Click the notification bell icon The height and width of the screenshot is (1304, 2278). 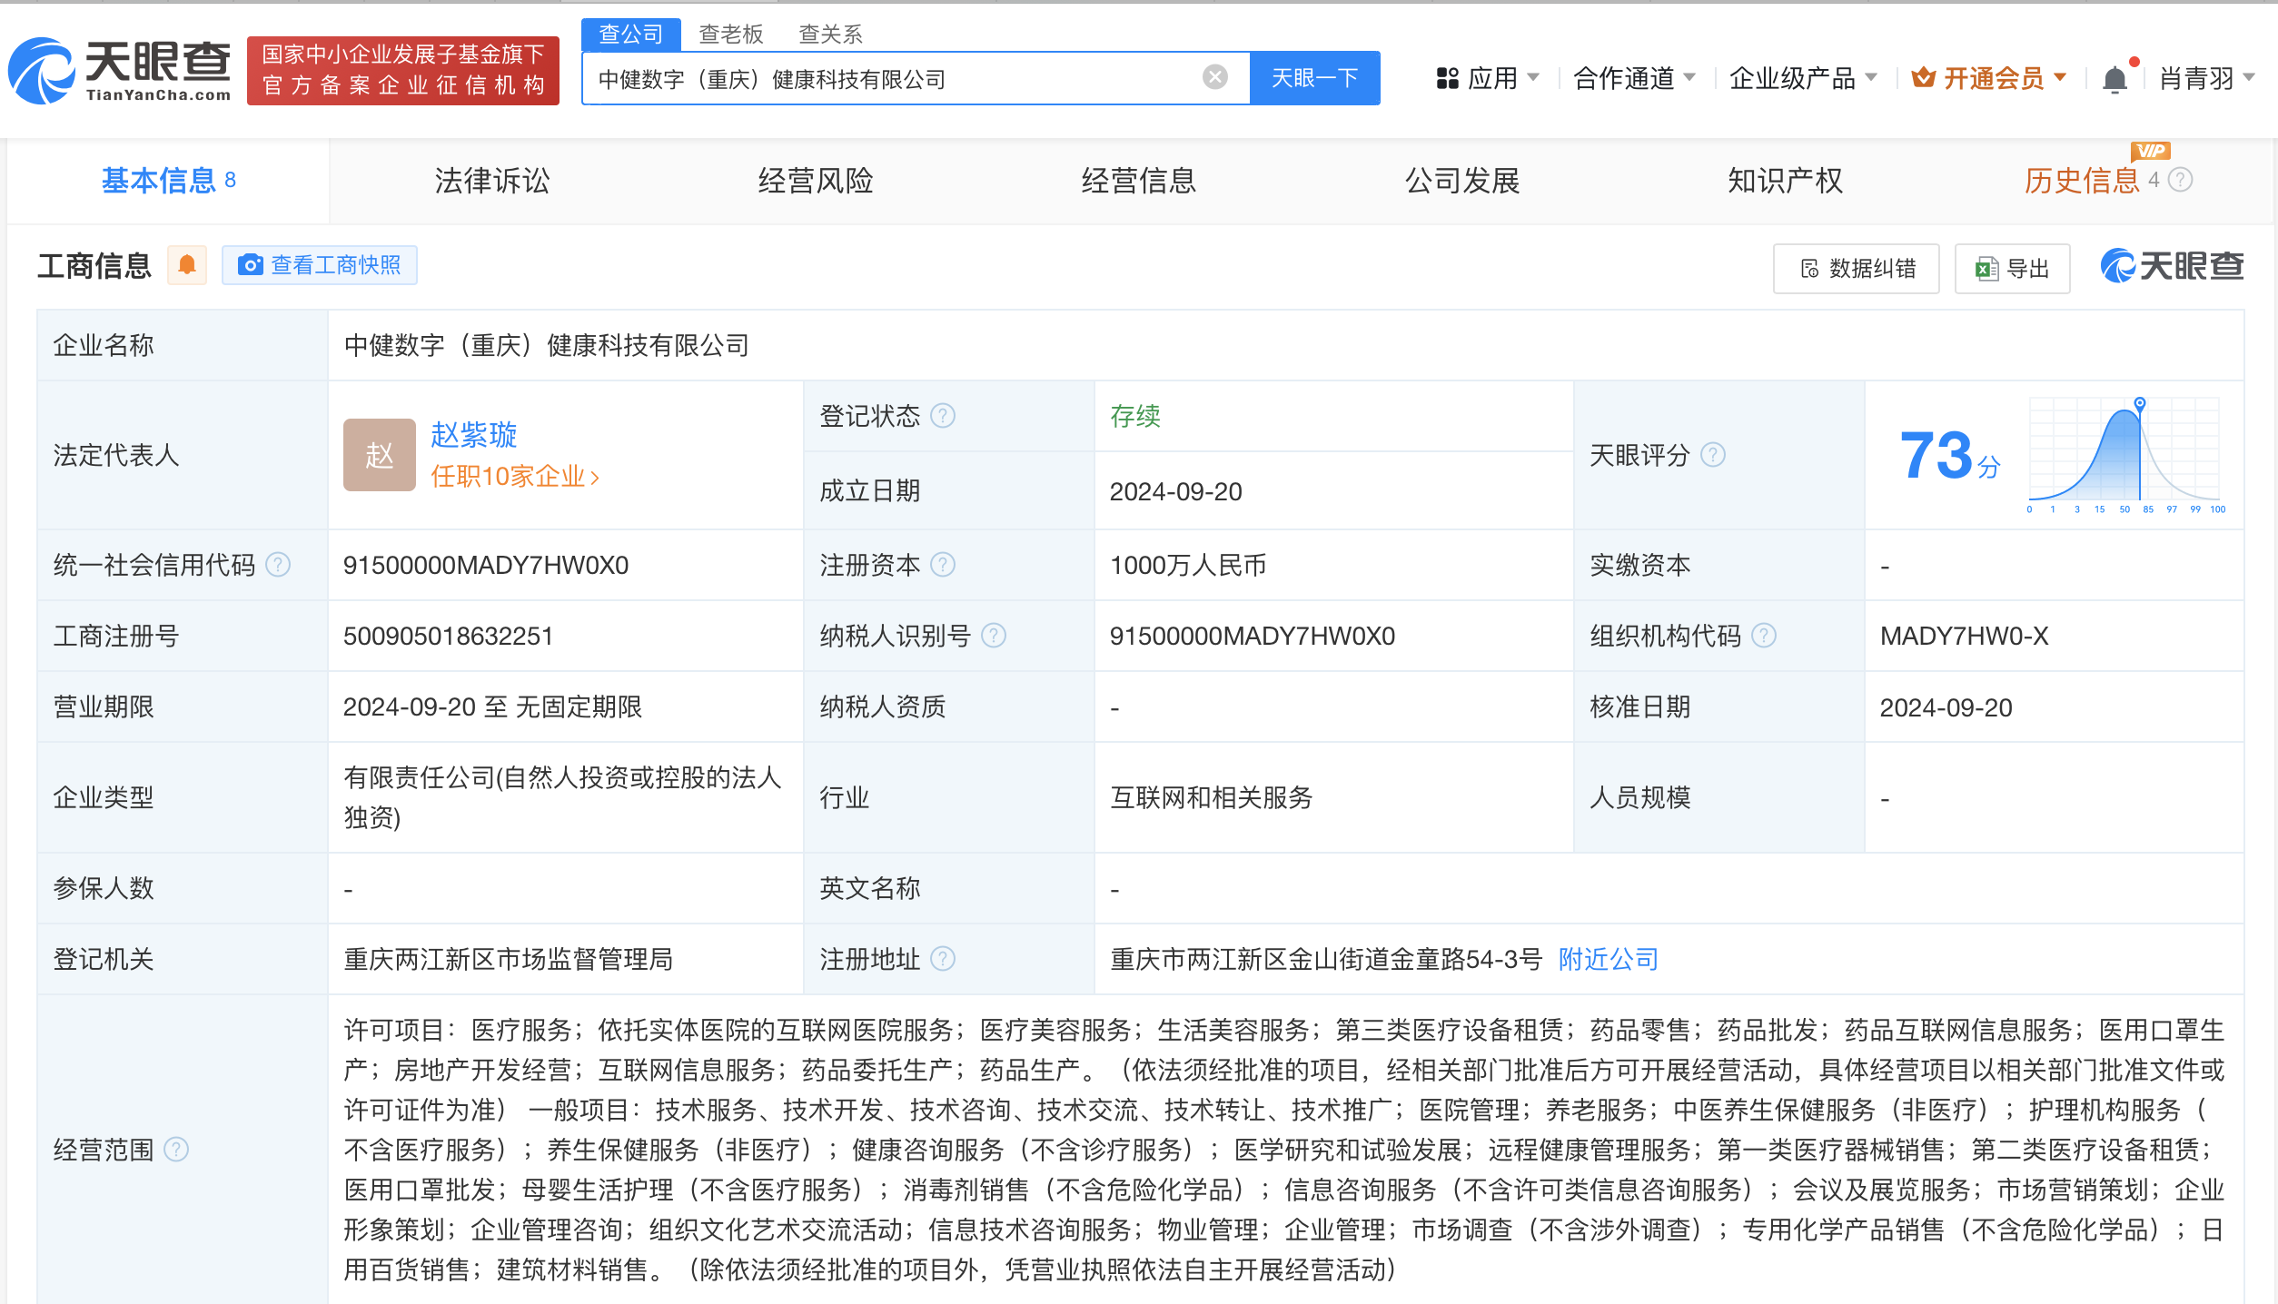point(2116,78)
